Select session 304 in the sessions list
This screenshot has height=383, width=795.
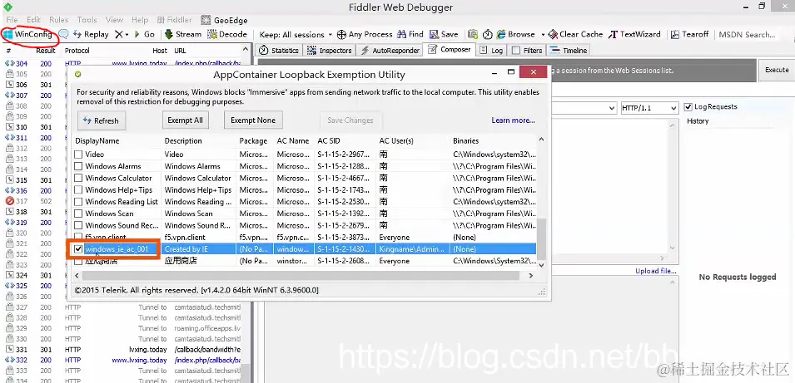[124, 64]
